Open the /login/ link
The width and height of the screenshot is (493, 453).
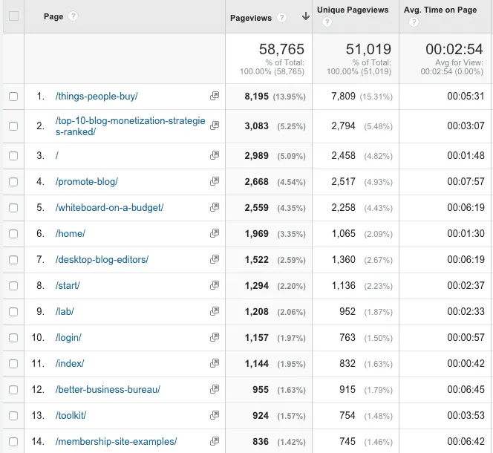[68, 338]
